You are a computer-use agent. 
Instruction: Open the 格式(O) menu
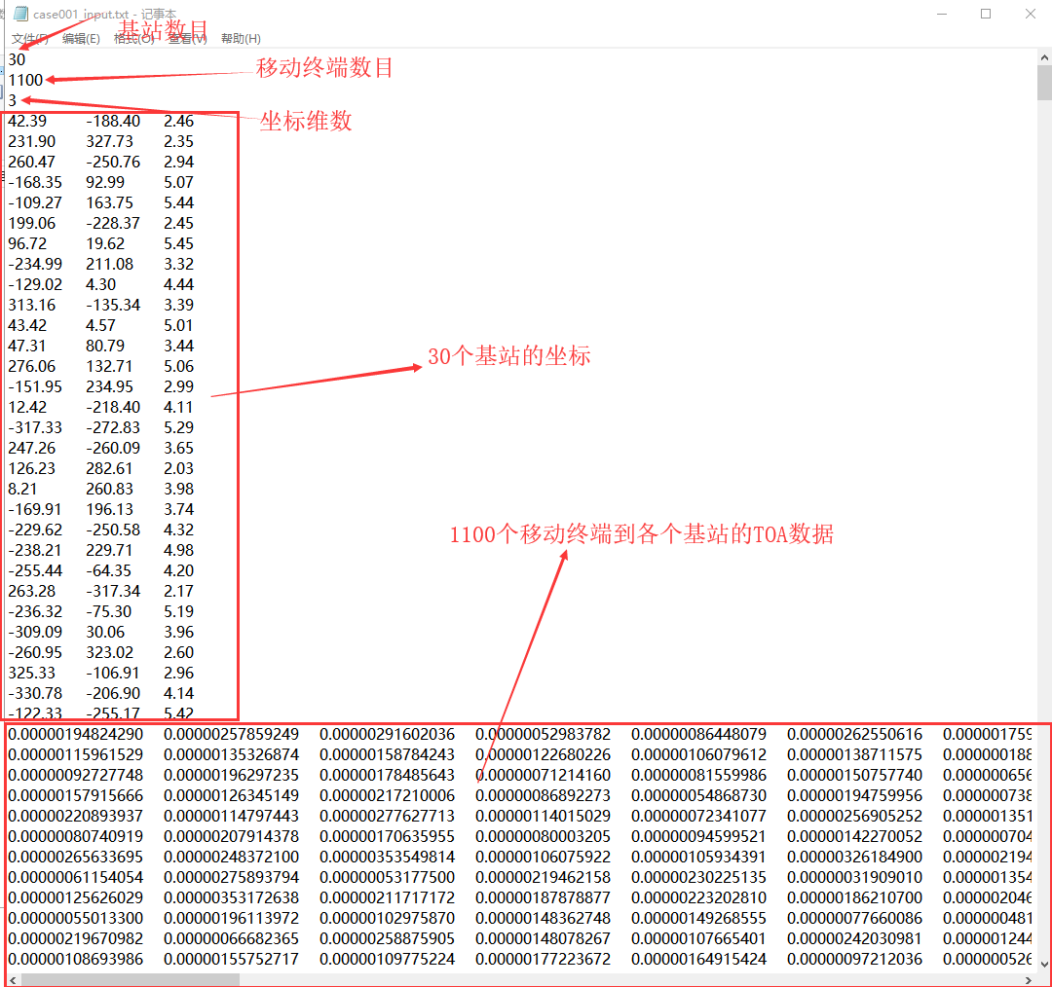tap(134, 39)
